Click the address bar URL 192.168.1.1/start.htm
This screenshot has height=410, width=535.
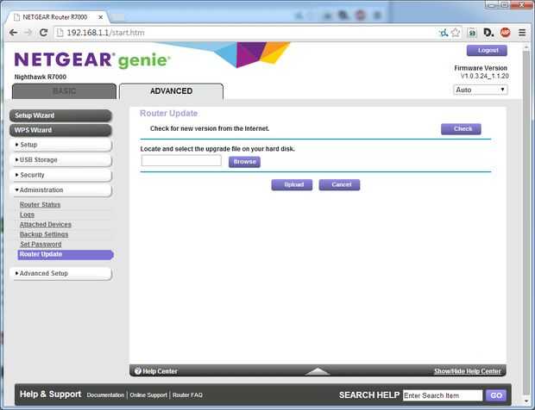pyautogui.click(x=105, y=33)
